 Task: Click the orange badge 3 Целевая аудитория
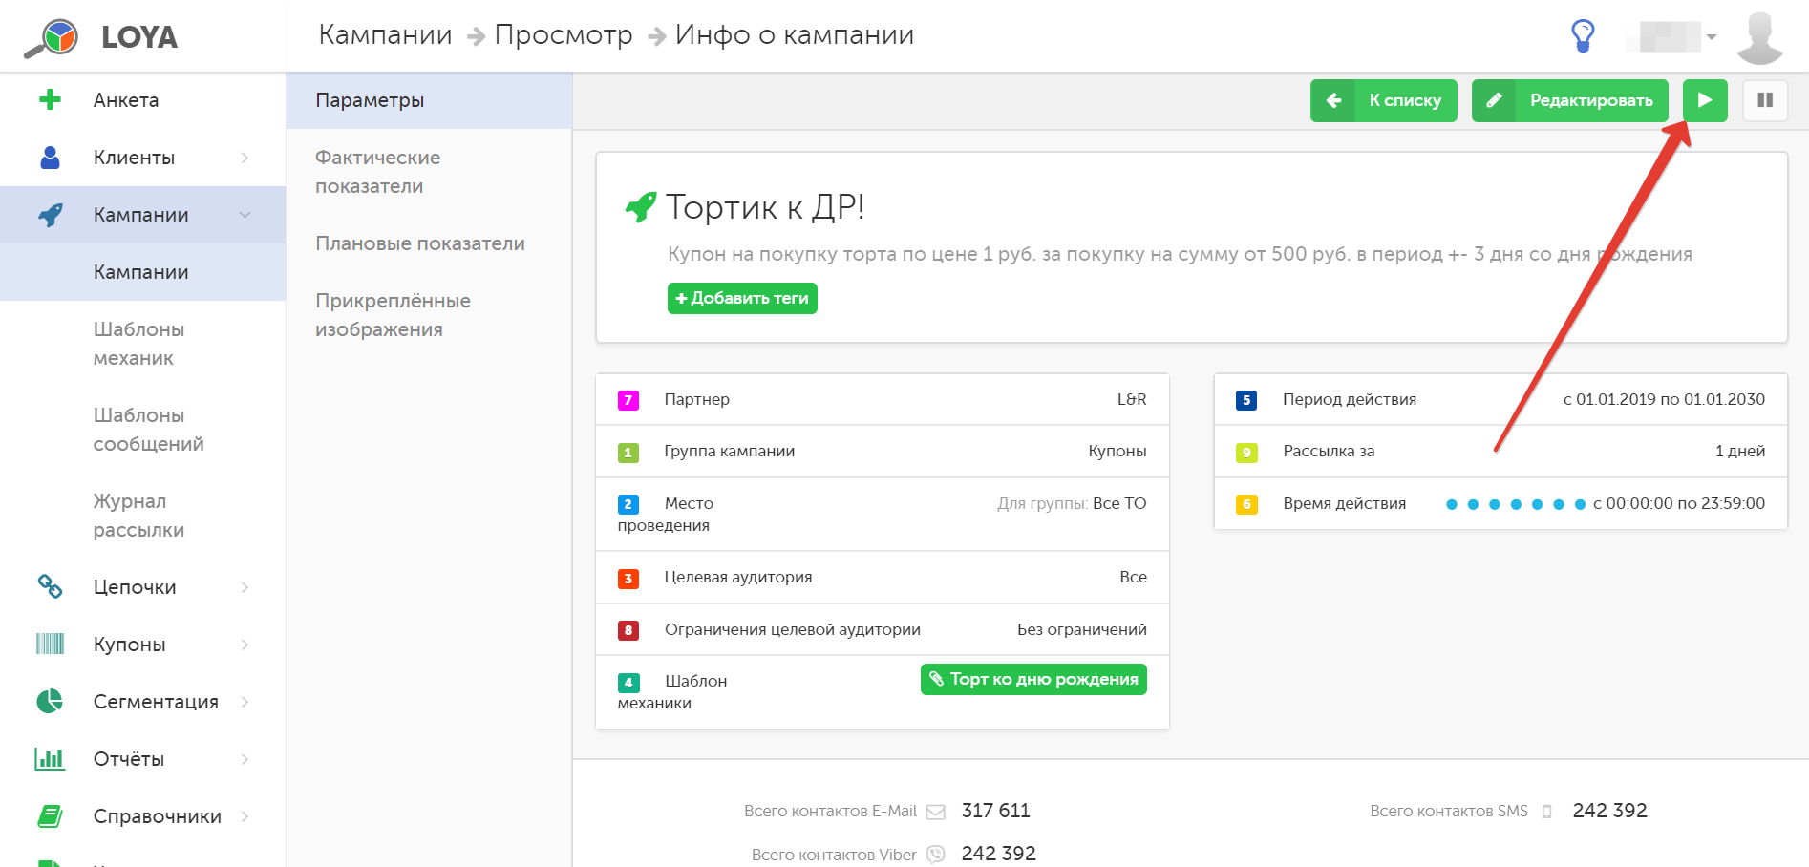click(x=628, y=579)
